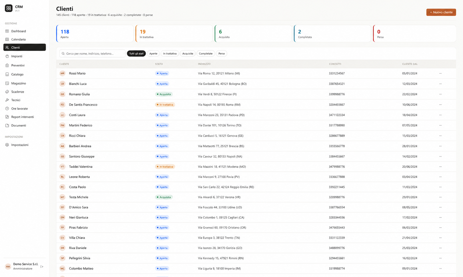Click the MR avatar of Rossi Mario

pos(62,73)
